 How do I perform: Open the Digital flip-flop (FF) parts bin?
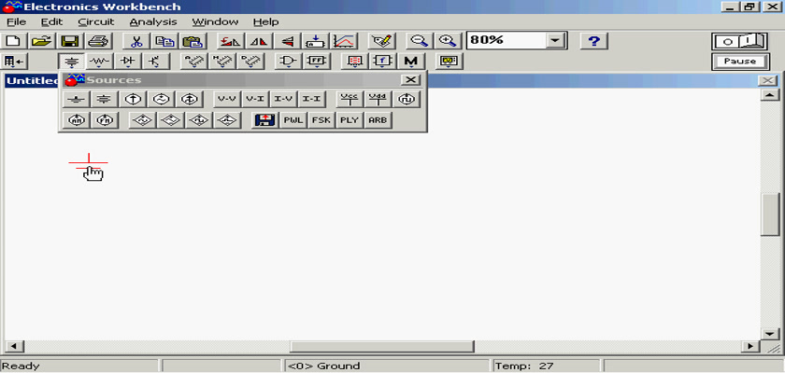pyautogui.click(x=317, y=62)
